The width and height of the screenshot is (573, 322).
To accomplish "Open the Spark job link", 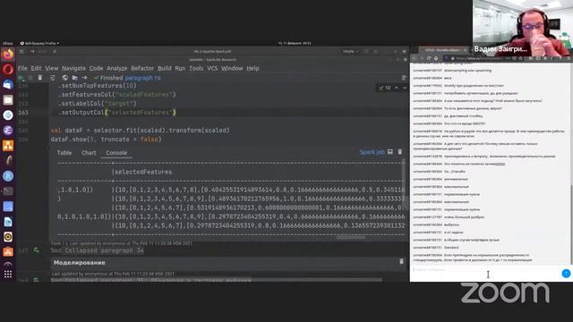I will (372, 152).
